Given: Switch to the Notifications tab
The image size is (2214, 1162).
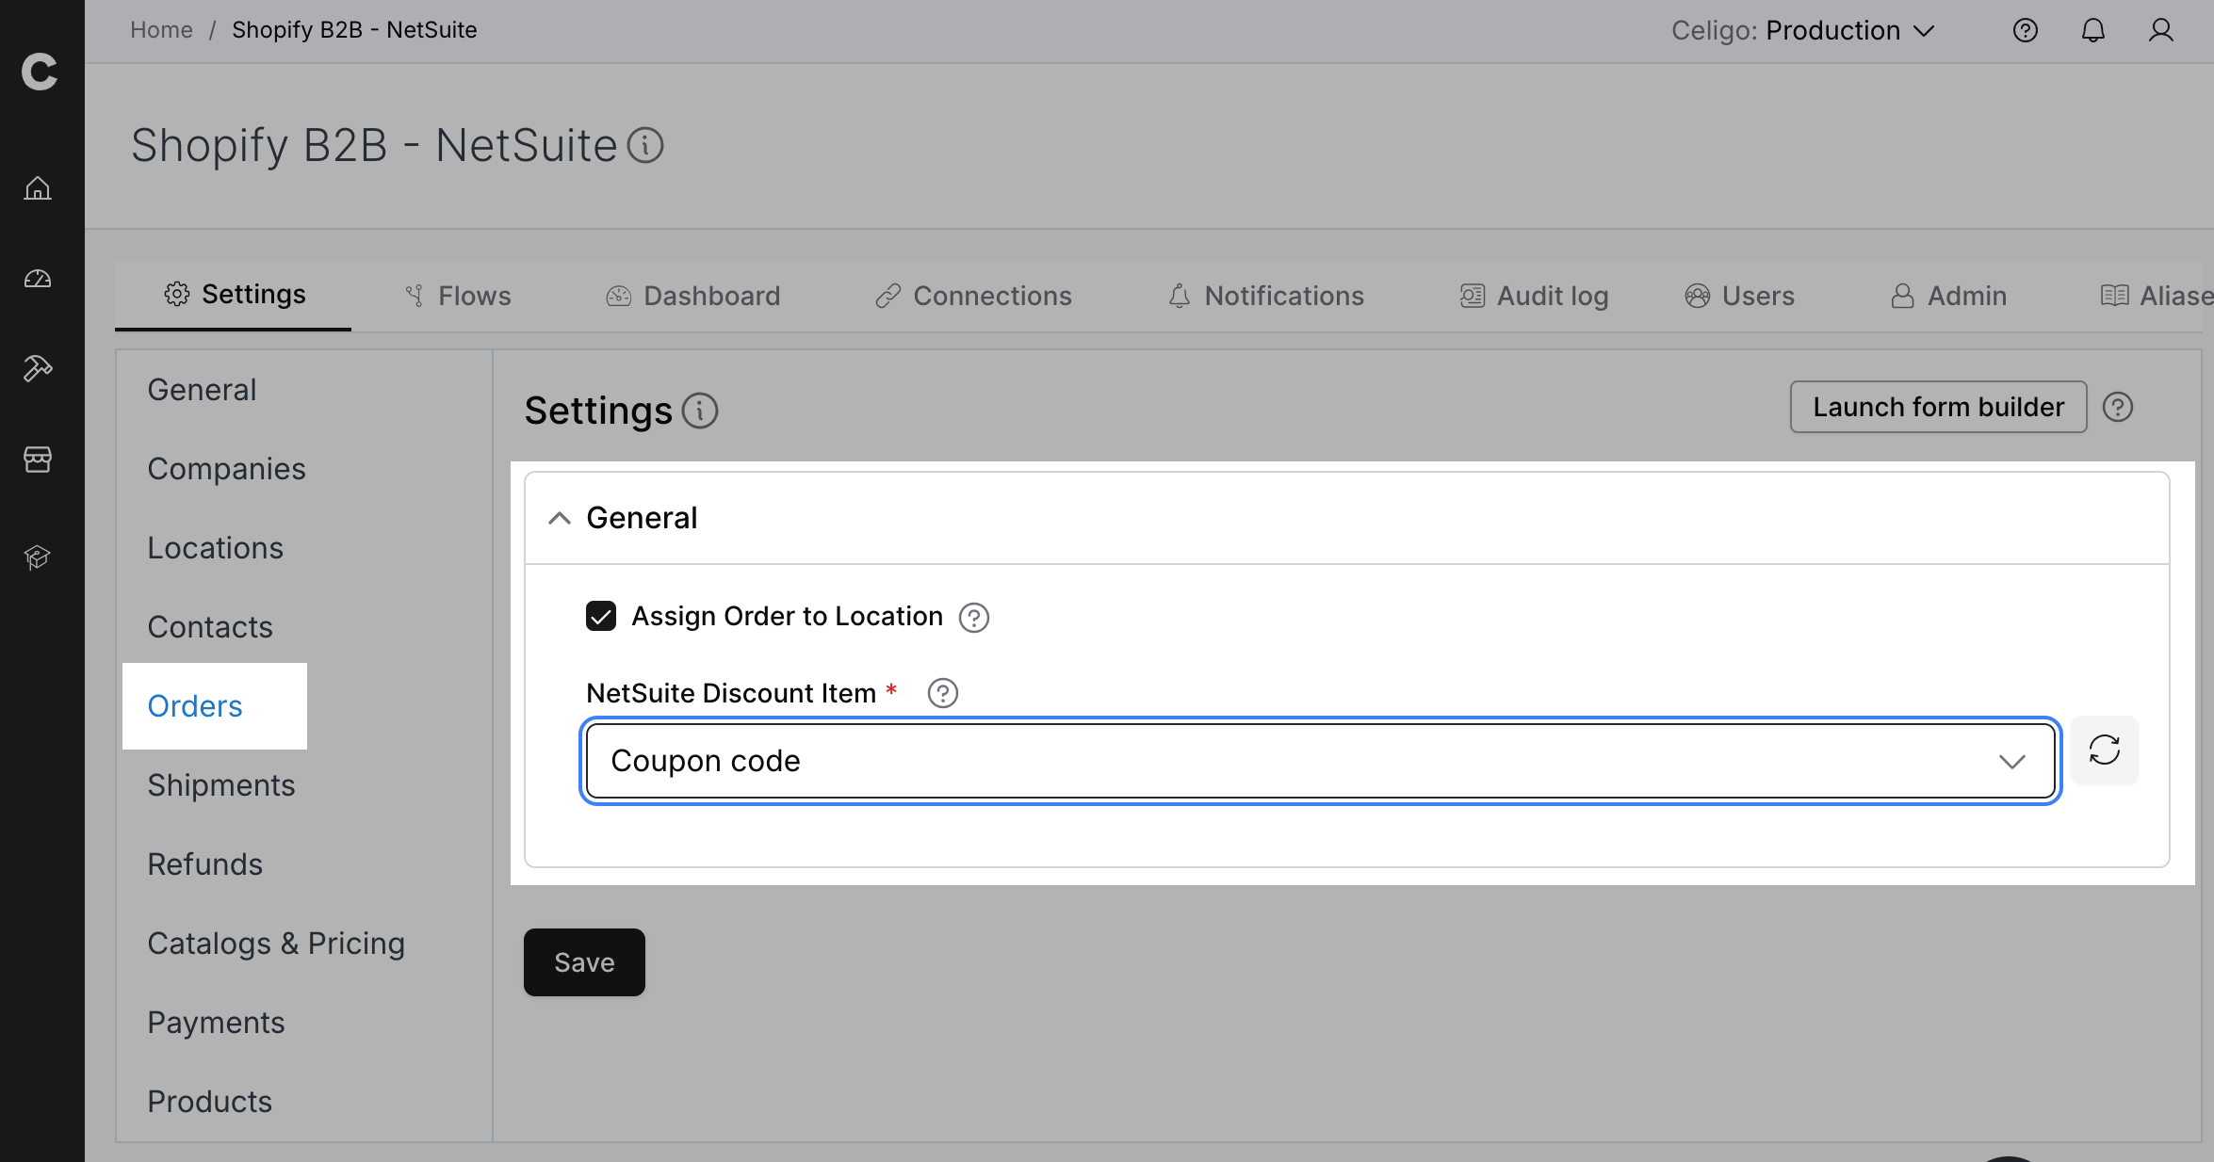Looking at the screenshot, I should [x=1266, y=296].
